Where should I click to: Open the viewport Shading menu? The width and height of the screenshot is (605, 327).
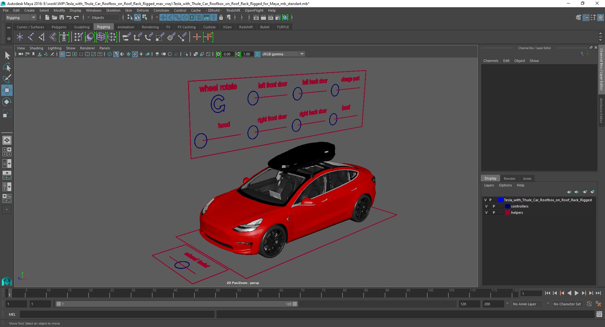point(36,48)
